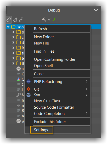107x144 pixels.
Task: Select Open Containing Folder
Action: coord(58,59)
